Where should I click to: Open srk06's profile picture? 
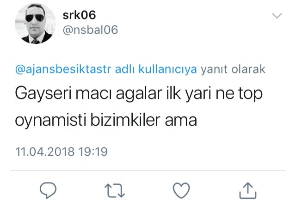pos(35,24)
